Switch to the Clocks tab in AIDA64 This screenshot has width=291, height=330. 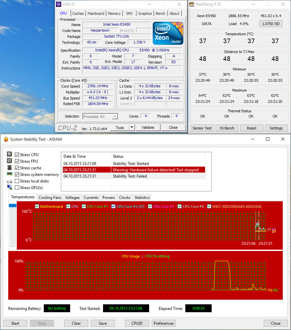(x=124, y=197)
